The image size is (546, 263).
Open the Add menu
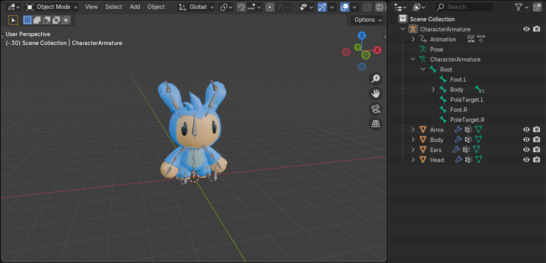click(x=135, y=7)
